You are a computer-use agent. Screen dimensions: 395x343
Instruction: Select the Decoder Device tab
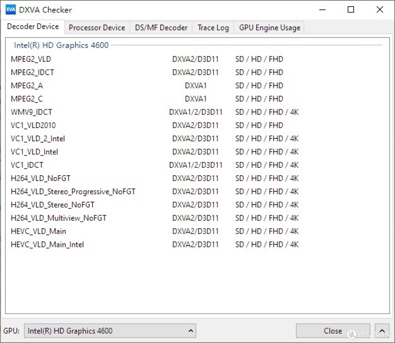[x=33, y=26]
